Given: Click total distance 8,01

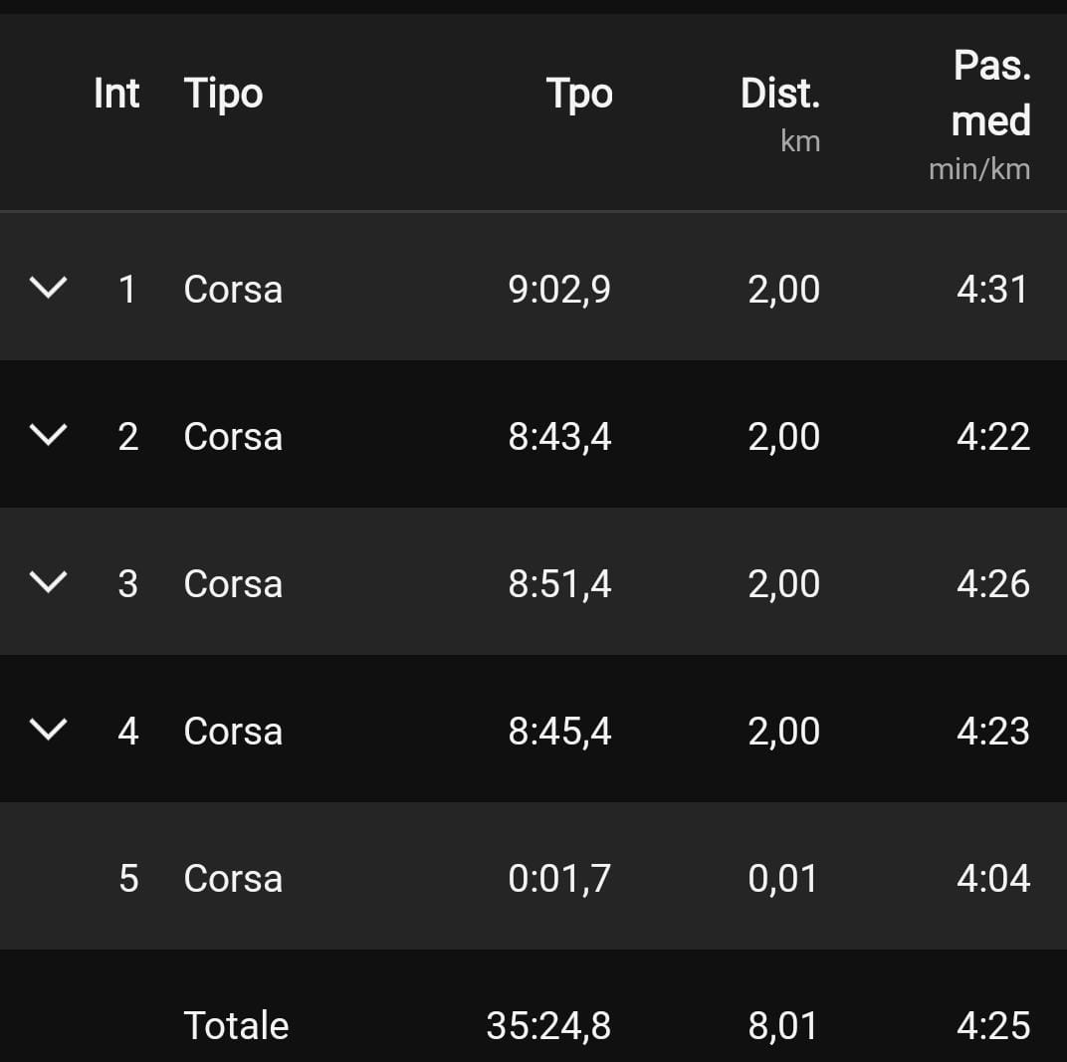Looking at the screenshot, I should 783,1026.
